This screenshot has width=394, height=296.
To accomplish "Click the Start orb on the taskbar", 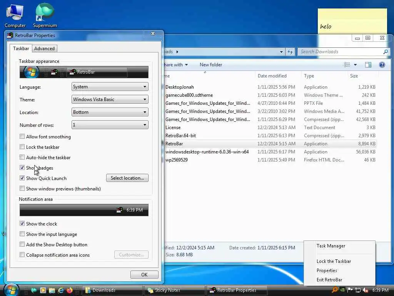I will 10,290.
